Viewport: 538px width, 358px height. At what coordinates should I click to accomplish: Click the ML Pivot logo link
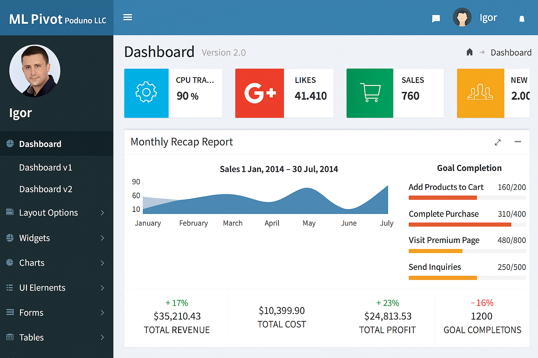coord(57,19)
